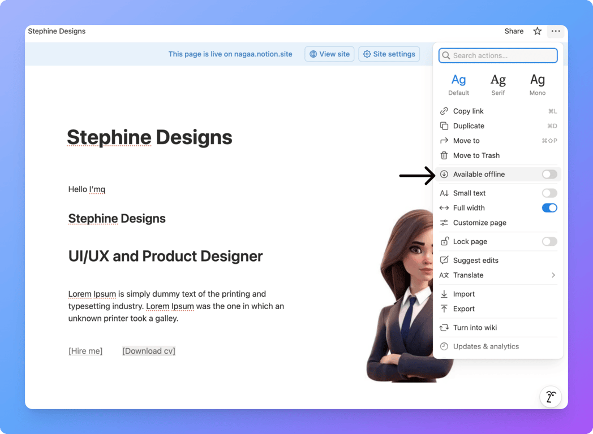Open the Site settings button
Viewport: 593px width, 434px height.
[389, 54]
